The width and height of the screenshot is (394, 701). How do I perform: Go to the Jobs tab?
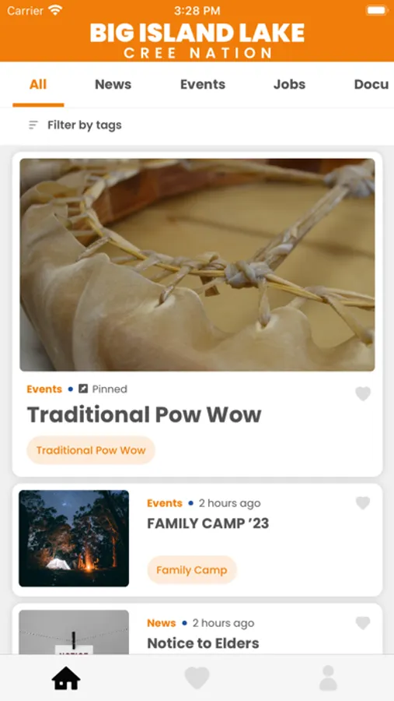[x=289, y=84]
